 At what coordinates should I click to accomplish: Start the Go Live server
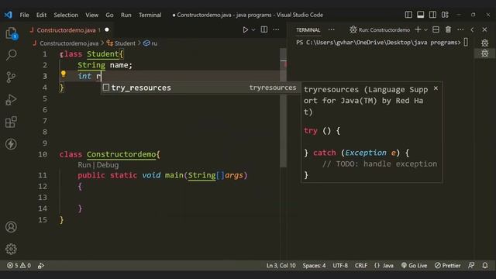click(x=414, y=265)
